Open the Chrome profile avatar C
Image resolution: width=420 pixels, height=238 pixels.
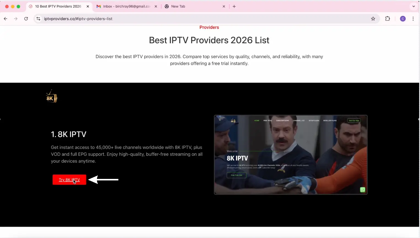pyautogui.click(x=403, y=19)
